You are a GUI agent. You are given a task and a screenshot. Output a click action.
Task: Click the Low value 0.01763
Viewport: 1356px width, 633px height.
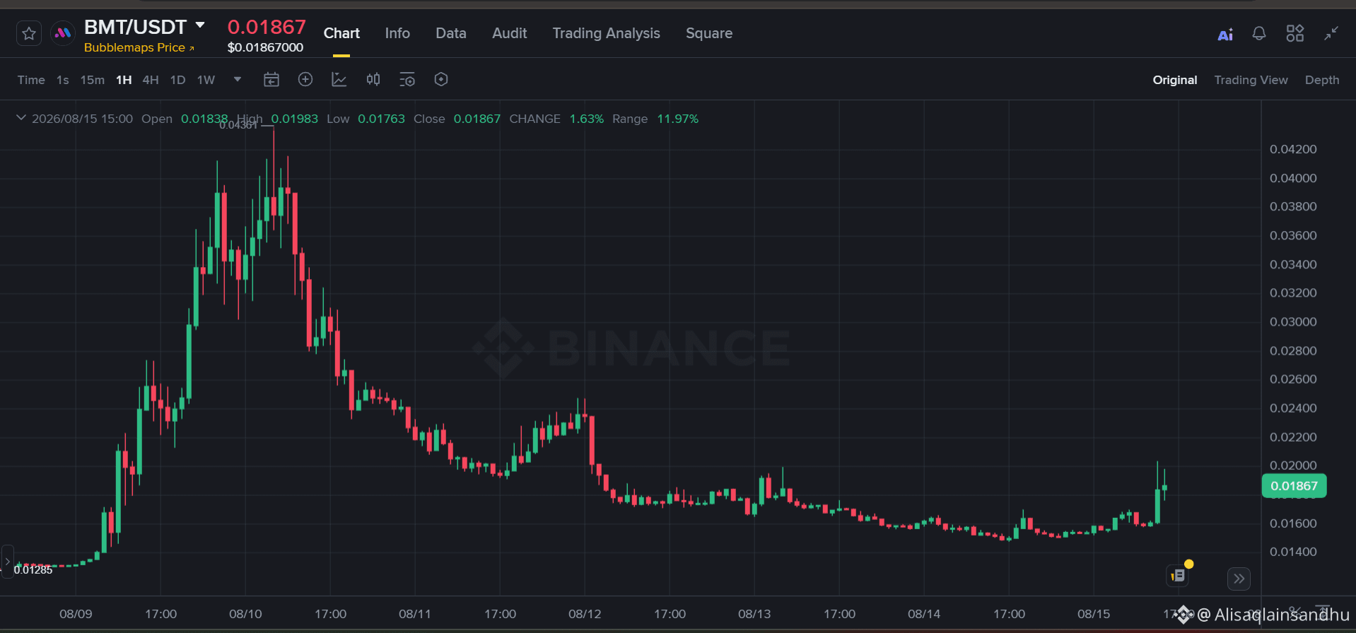tap(381, 119)
